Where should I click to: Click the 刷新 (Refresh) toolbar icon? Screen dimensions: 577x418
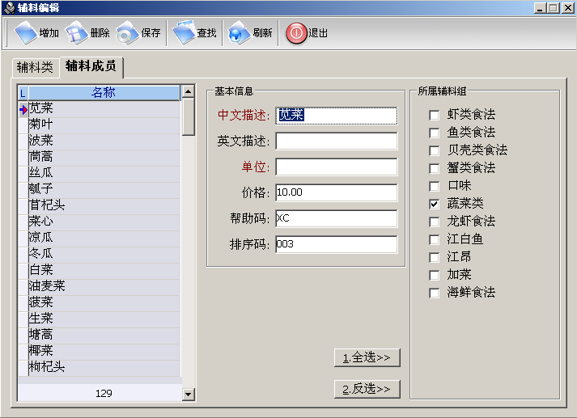click(x=239, y=34)
